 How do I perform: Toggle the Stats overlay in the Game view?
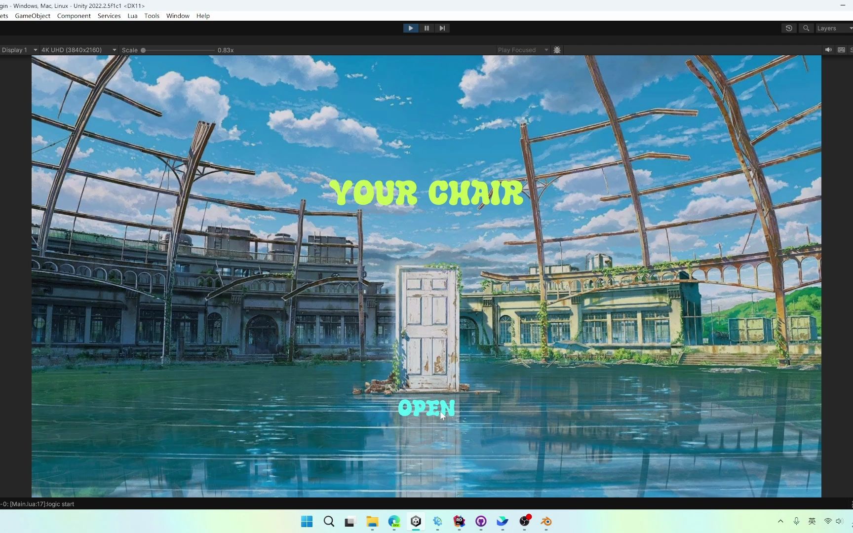(x=851, y=50)
